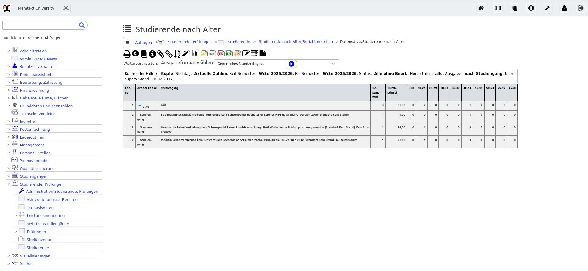This screenshot has height=271, width=588.
Task: Expand the Leistungsmonitoring sub-node
Action: [x=16, y=215]
